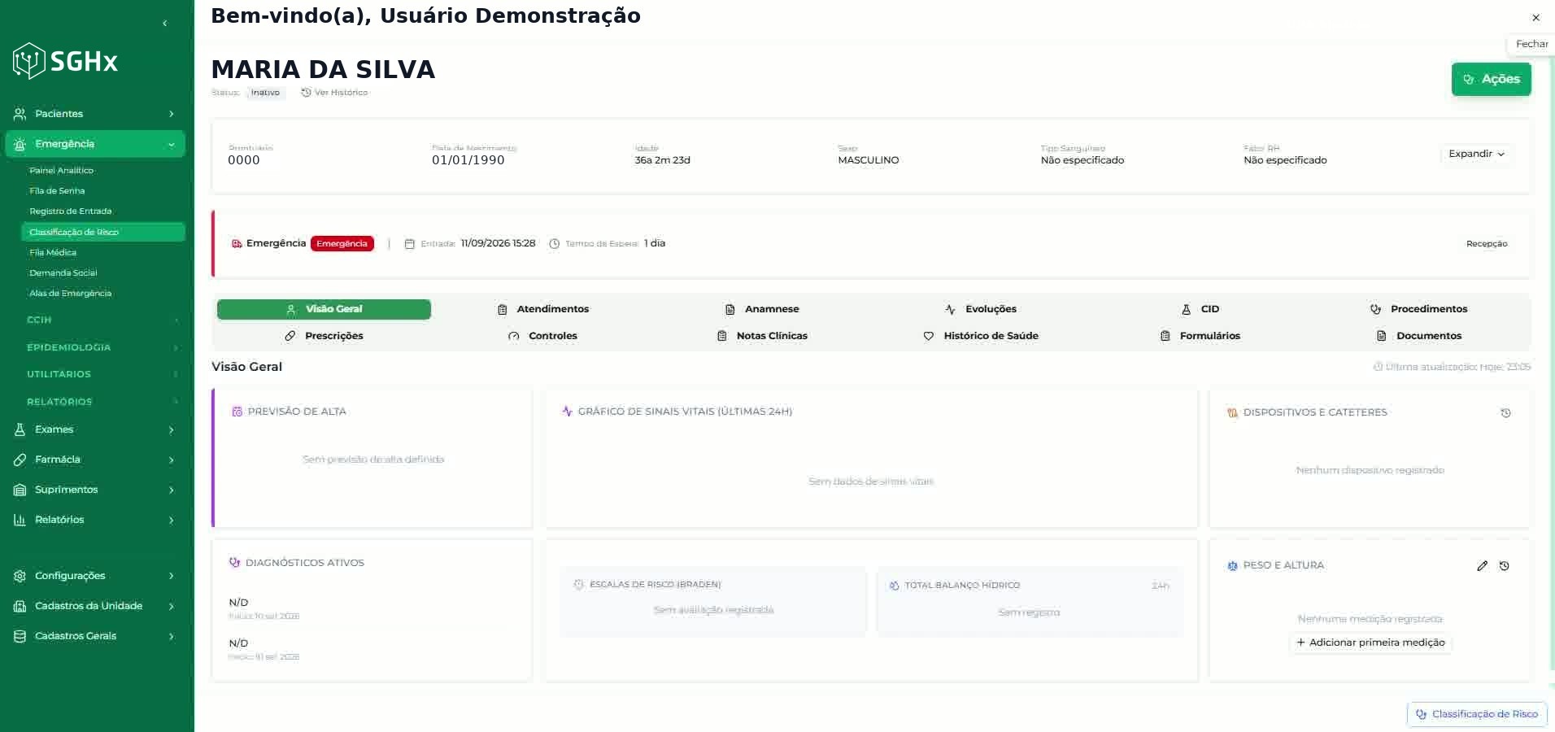Open the Documentos tab
The width and height of the screenshot is (1555, 732).
tap(1419, 336)
